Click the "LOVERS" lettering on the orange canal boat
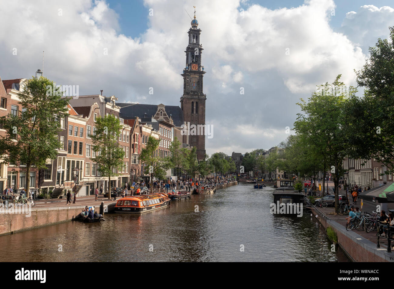394x289 pixels. click(x=126, y=209)
